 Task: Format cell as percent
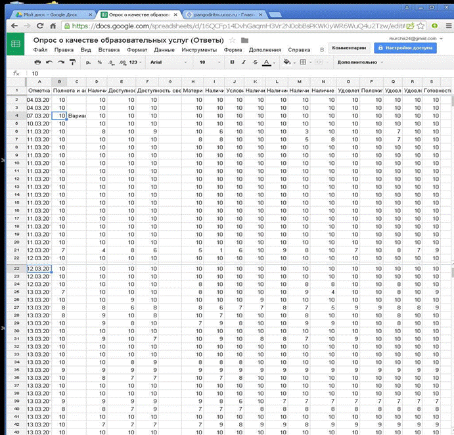tap(100, 62)
